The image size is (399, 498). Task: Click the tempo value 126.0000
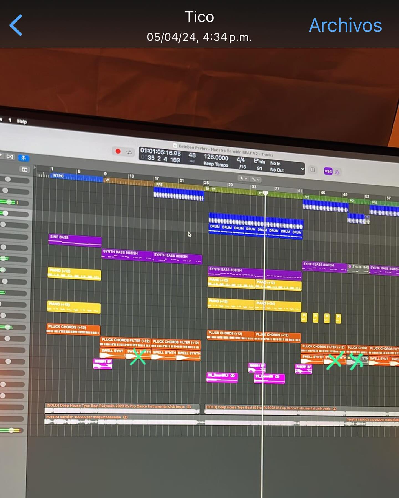click(x=216, y=157)
